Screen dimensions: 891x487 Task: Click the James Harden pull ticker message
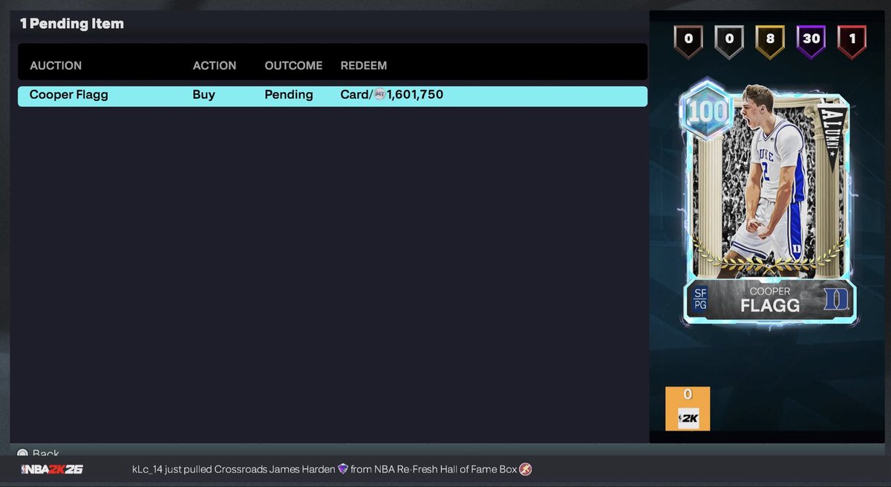[332, 469]
